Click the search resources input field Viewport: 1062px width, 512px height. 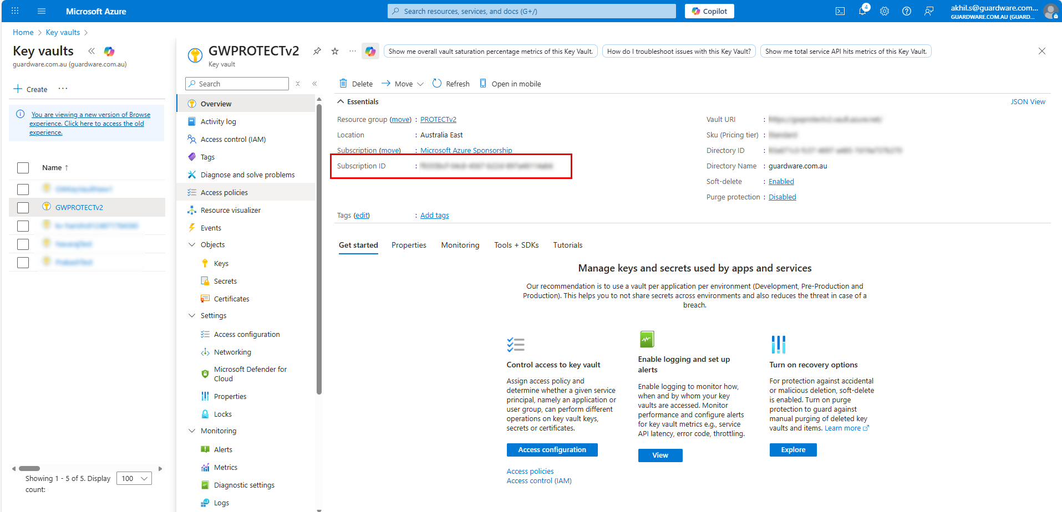[x=531, y=11]
